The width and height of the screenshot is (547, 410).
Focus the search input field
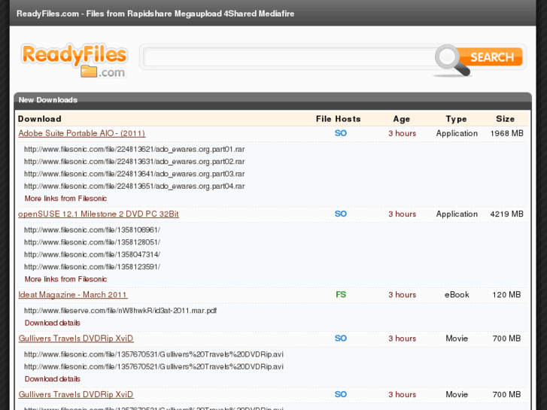[x=290, y=57]
